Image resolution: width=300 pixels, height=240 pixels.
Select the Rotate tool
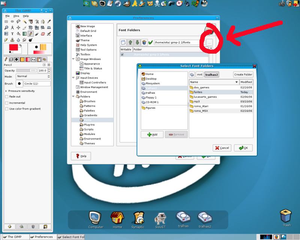(31, 28)
